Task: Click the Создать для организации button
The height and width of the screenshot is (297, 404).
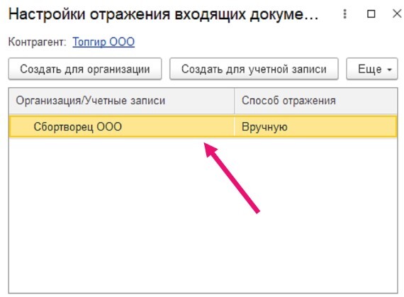Action: [85, 69]
